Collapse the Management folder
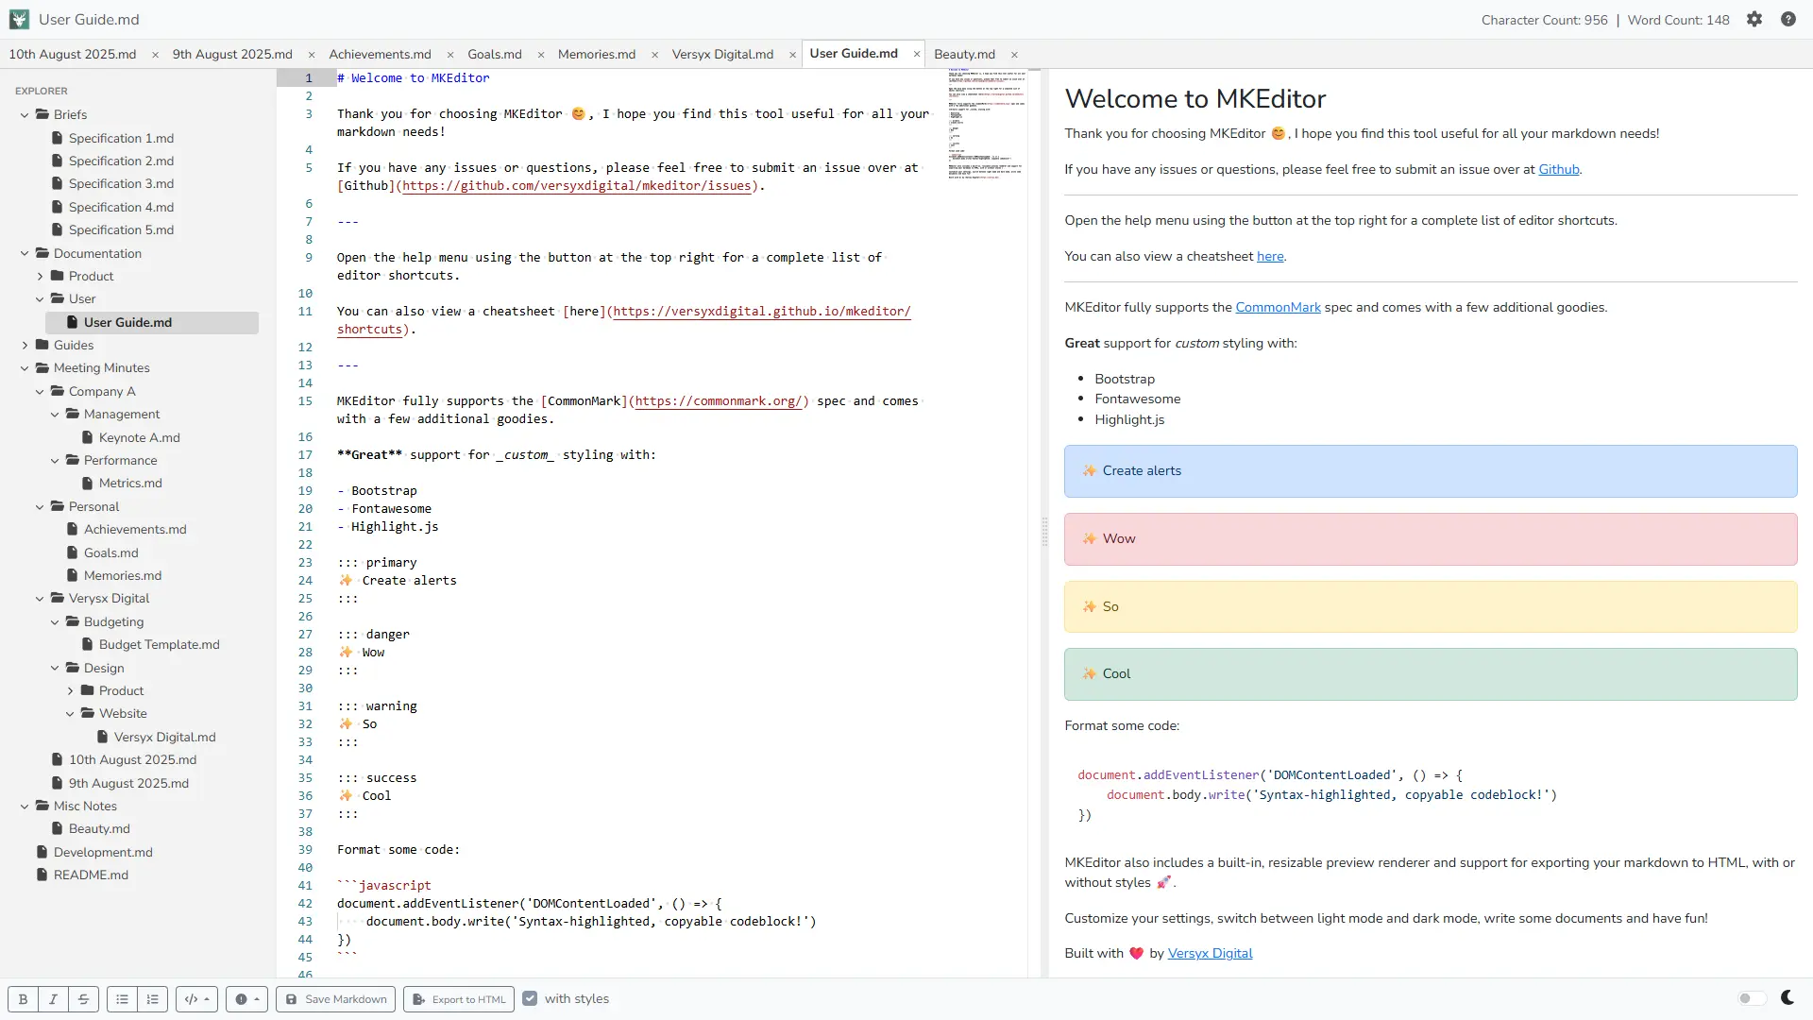 [55, 414]
